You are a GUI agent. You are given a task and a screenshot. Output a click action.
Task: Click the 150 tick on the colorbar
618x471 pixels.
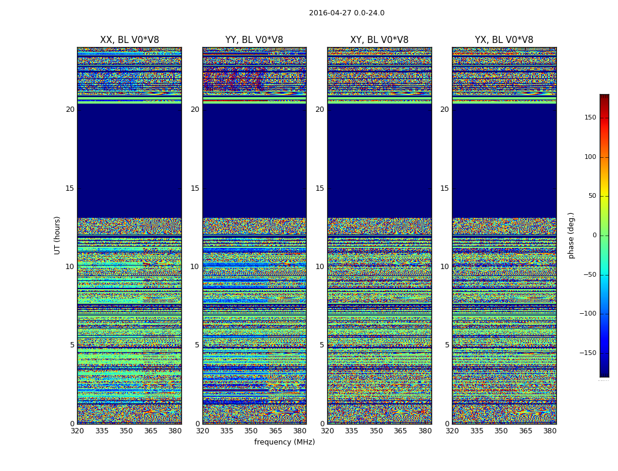click(590, 118)
